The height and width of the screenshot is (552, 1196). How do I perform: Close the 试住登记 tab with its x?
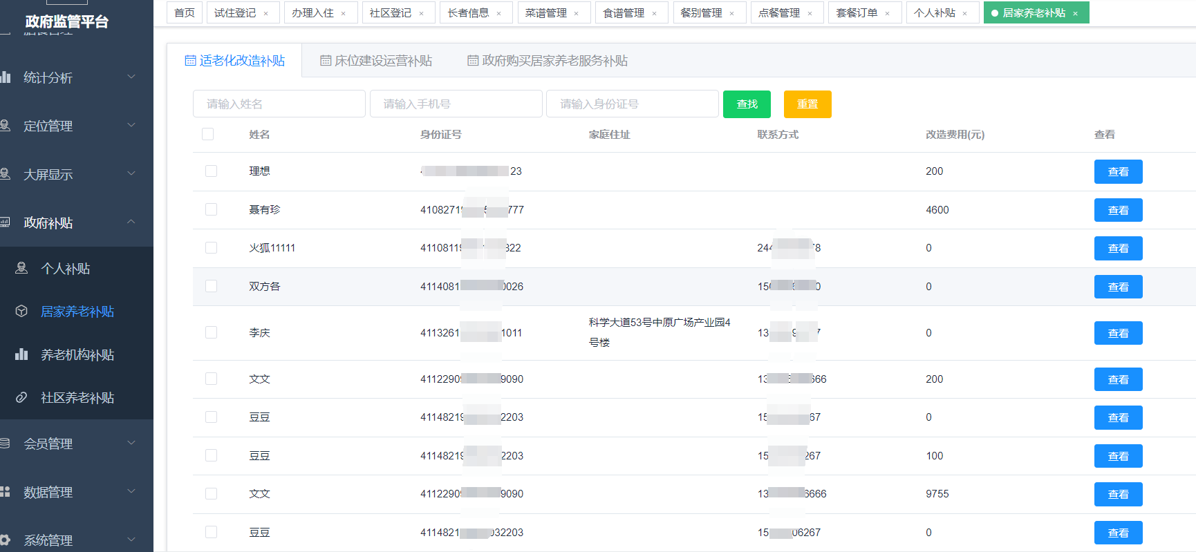(265, 13)
